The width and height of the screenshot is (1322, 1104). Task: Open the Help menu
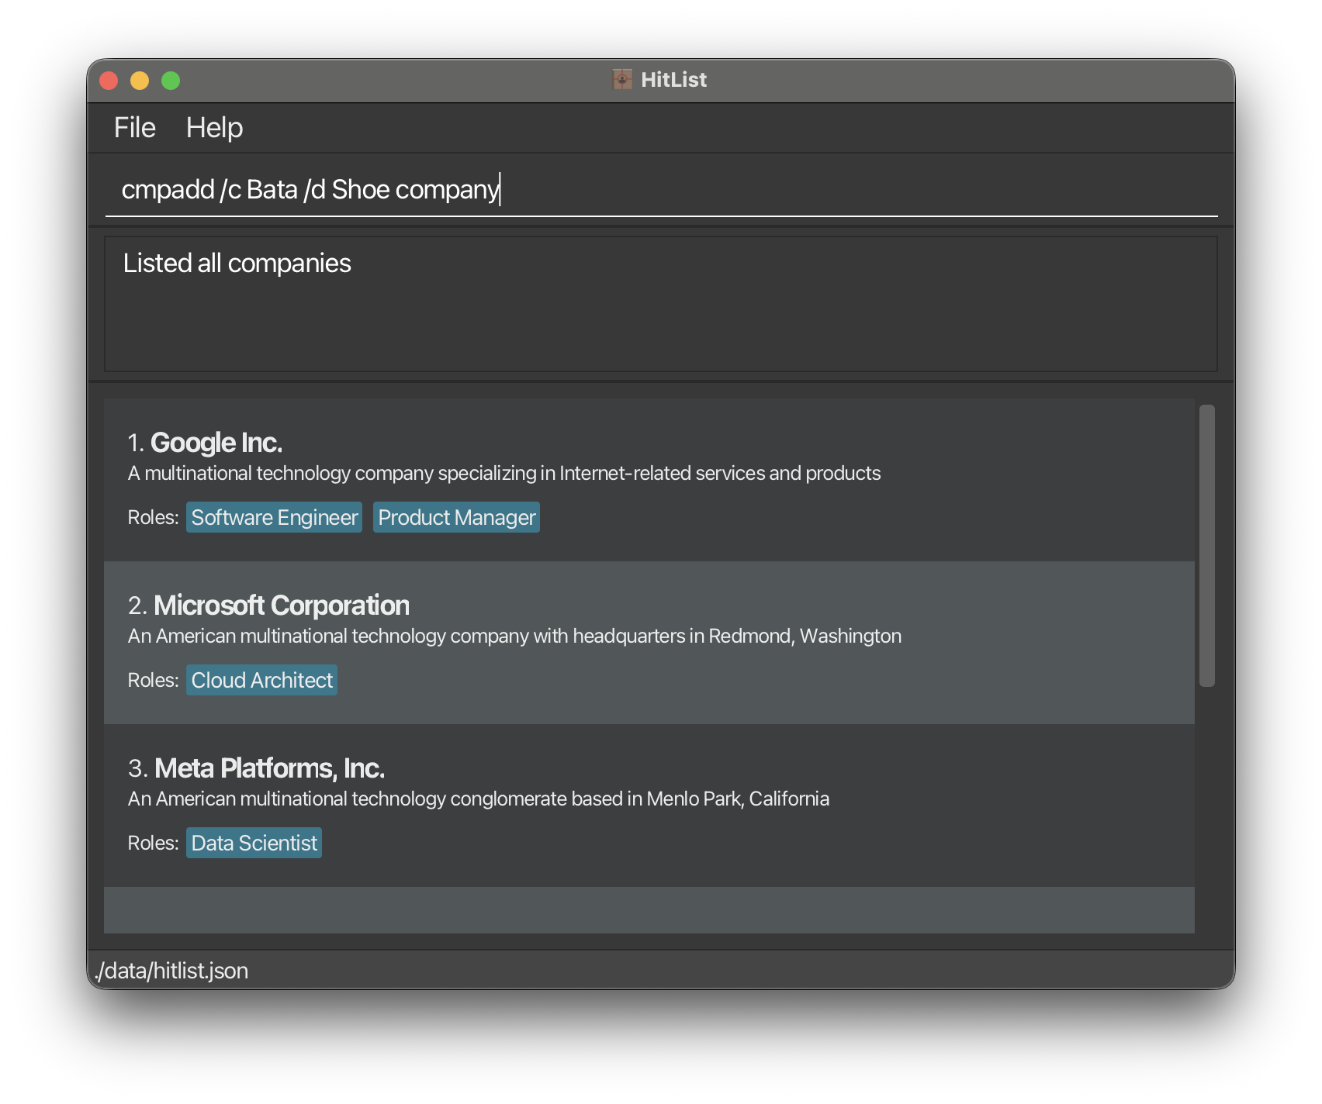pos(214,128)
